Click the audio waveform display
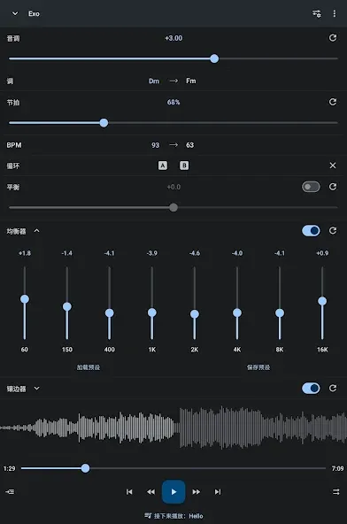The width and height of the screenshot is (347, 524). click(173, 428)
